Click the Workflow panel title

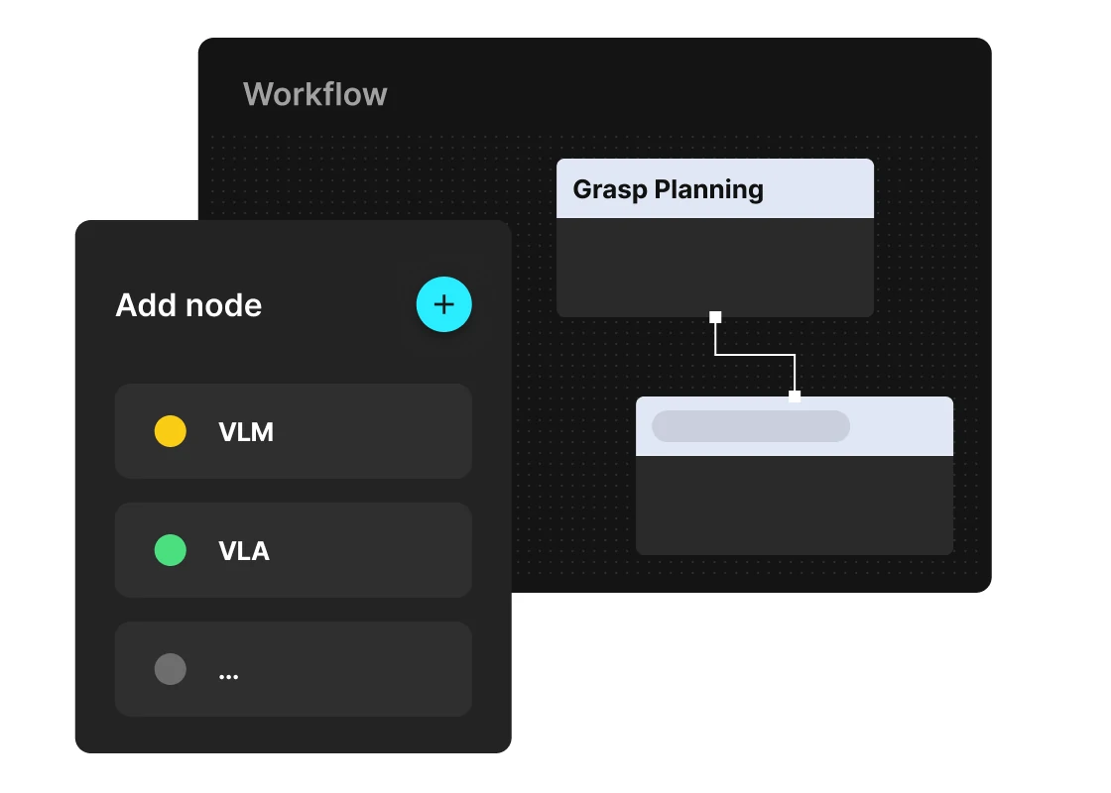coord(315,94)
